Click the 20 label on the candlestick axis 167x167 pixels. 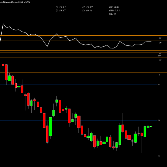click(x=159, y=120)
